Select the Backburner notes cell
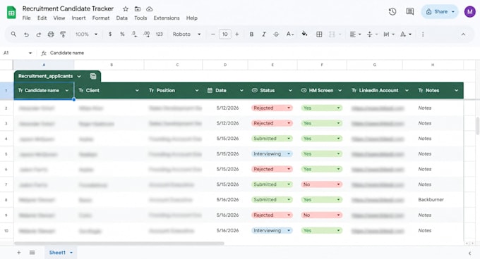480x259 pixels. click(433, 199)
